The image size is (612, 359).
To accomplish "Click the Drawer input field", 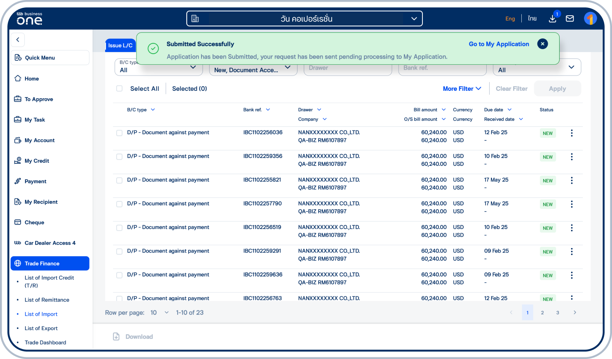I will point(347,69).
